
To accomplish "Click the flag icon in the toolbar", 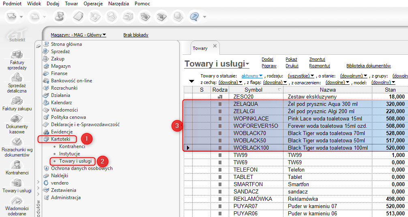I will pos(59,17).
